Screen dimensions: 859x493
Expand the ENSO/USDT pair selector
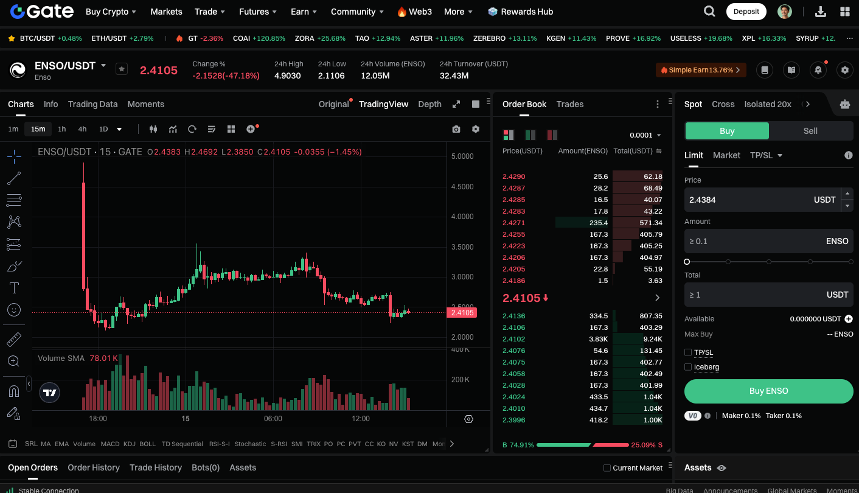[103, 65]
